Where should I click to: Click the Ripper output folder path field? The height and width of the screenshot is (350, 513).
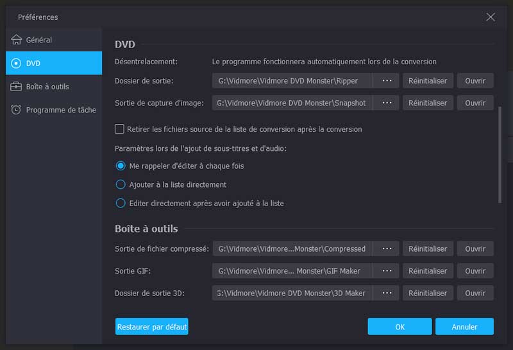(293, 81)
